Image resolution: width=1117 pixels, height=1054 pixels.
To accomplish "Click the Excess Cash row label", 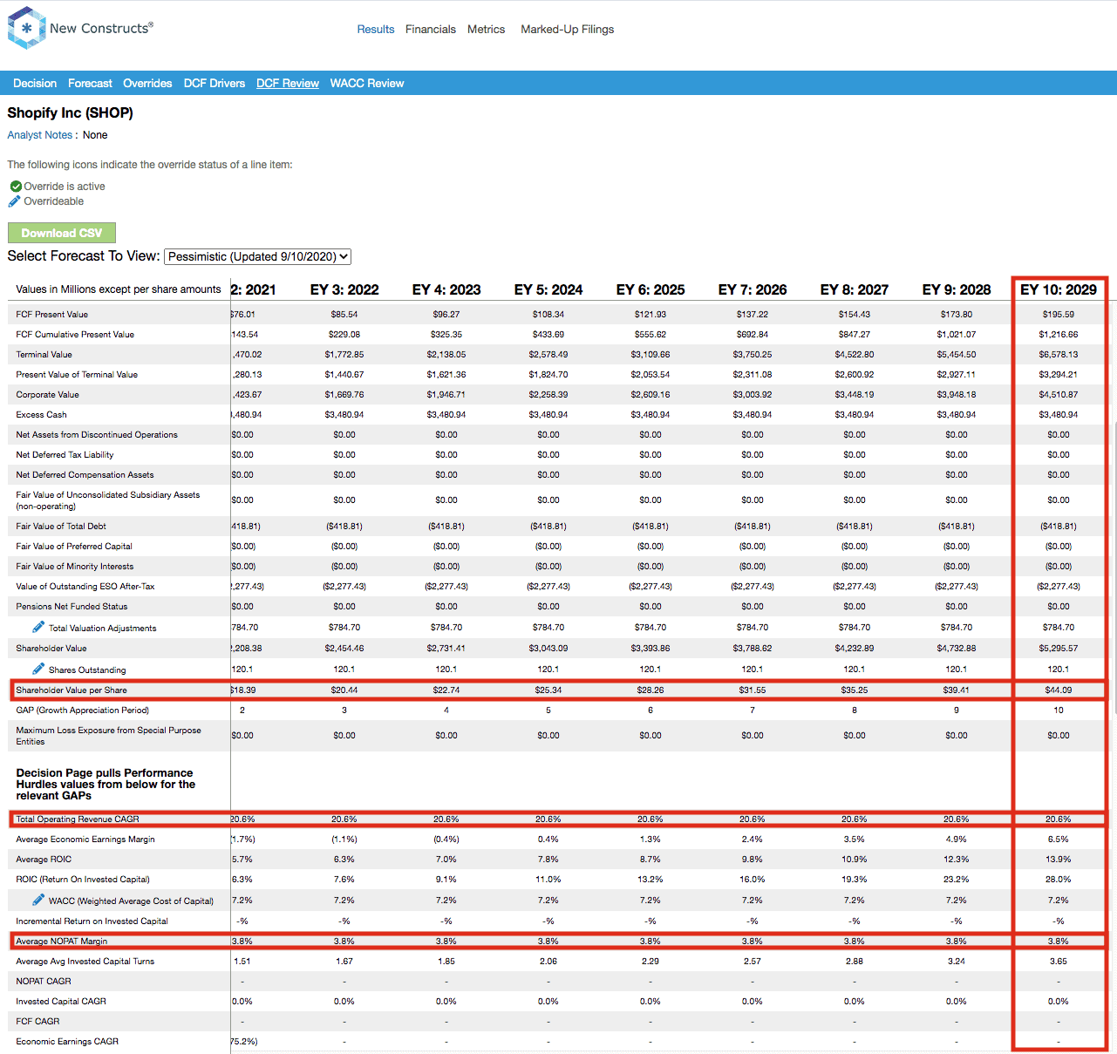I will coord(41,415).
